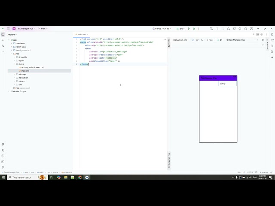Click the menu breadcrumb in navigation bar
The height and width of the screenshot is (206, 275).
coord(55,173)
